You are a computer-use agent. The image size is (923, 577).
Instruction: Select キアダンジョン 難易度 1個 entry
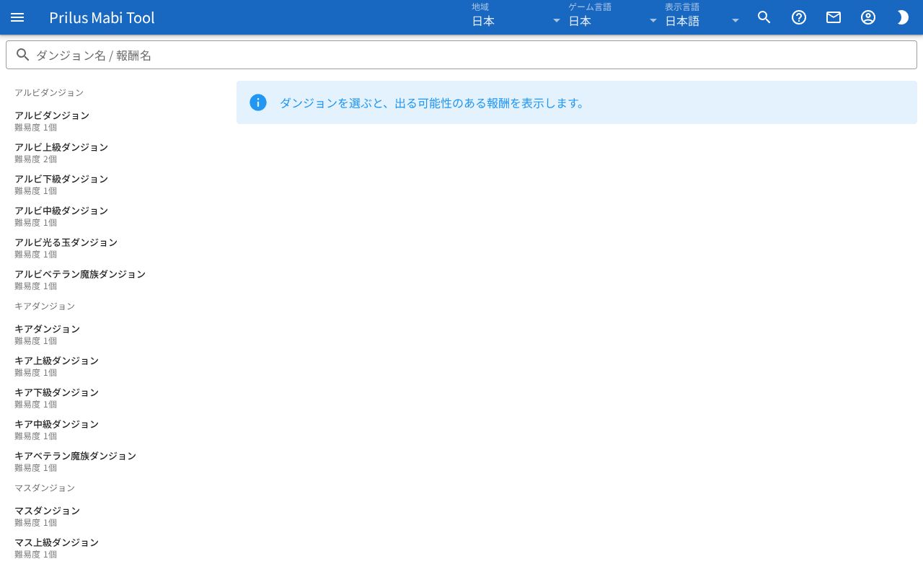(x=115, y=335)
